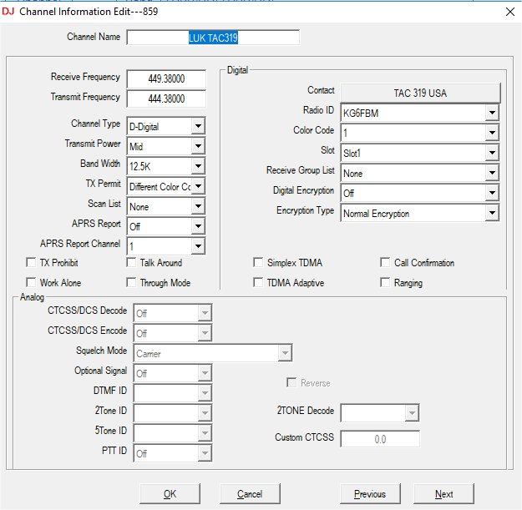The image size is (522, 510).
Task: Click the DJ app icon in title bar
Action: [x=8, y=12]
